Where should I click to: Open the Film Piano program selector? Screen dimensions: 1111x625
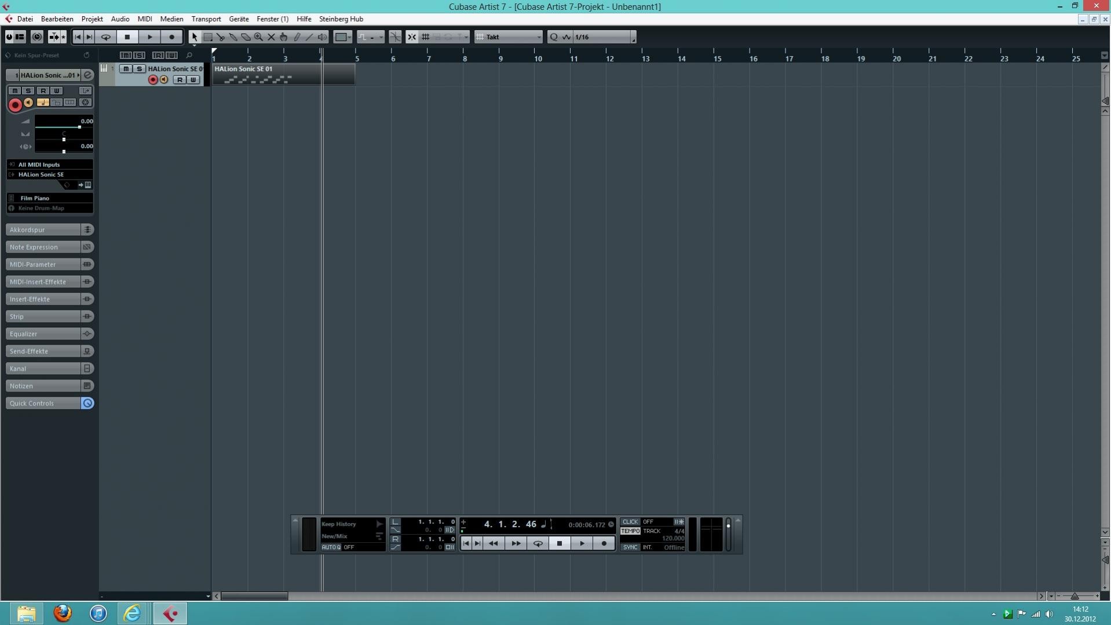click(x=50, y=198)
